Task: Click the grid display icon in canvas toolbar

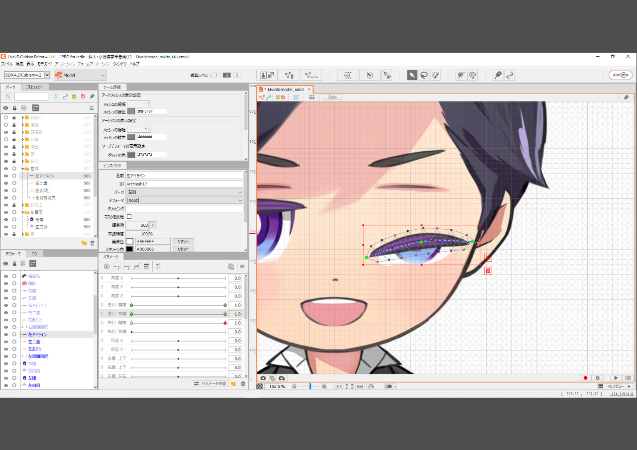Action: 312,97
